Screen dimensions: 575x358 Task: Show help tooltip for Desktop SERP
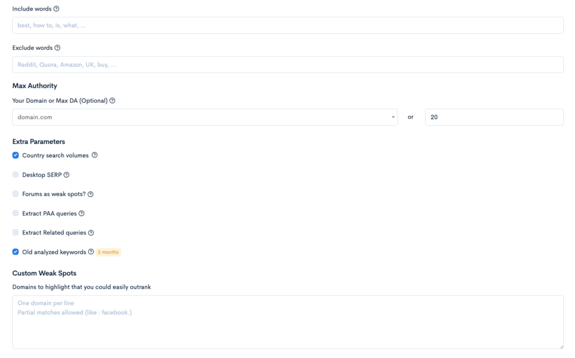[x=66, y=175]
